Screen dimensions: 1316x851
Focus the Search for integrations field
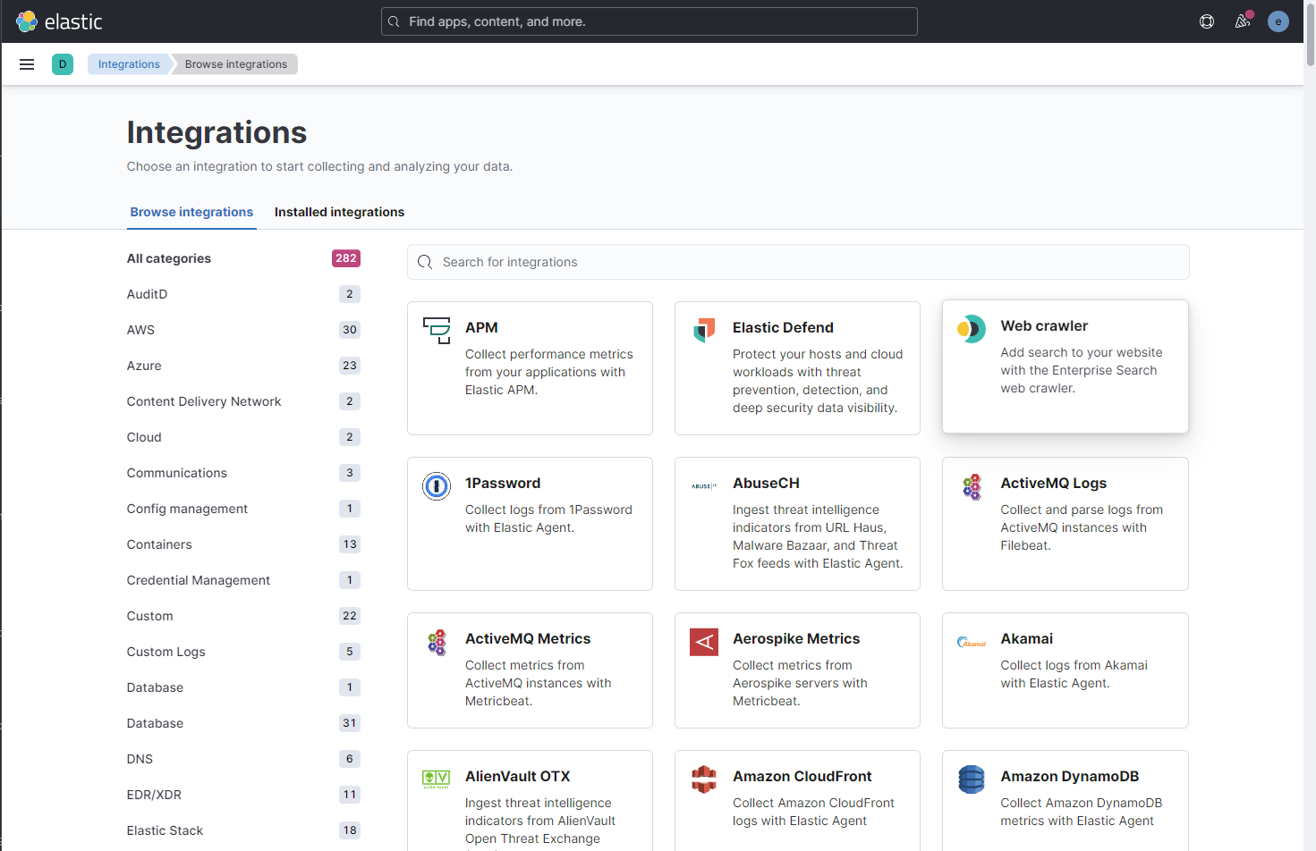(x=798, y=262)
